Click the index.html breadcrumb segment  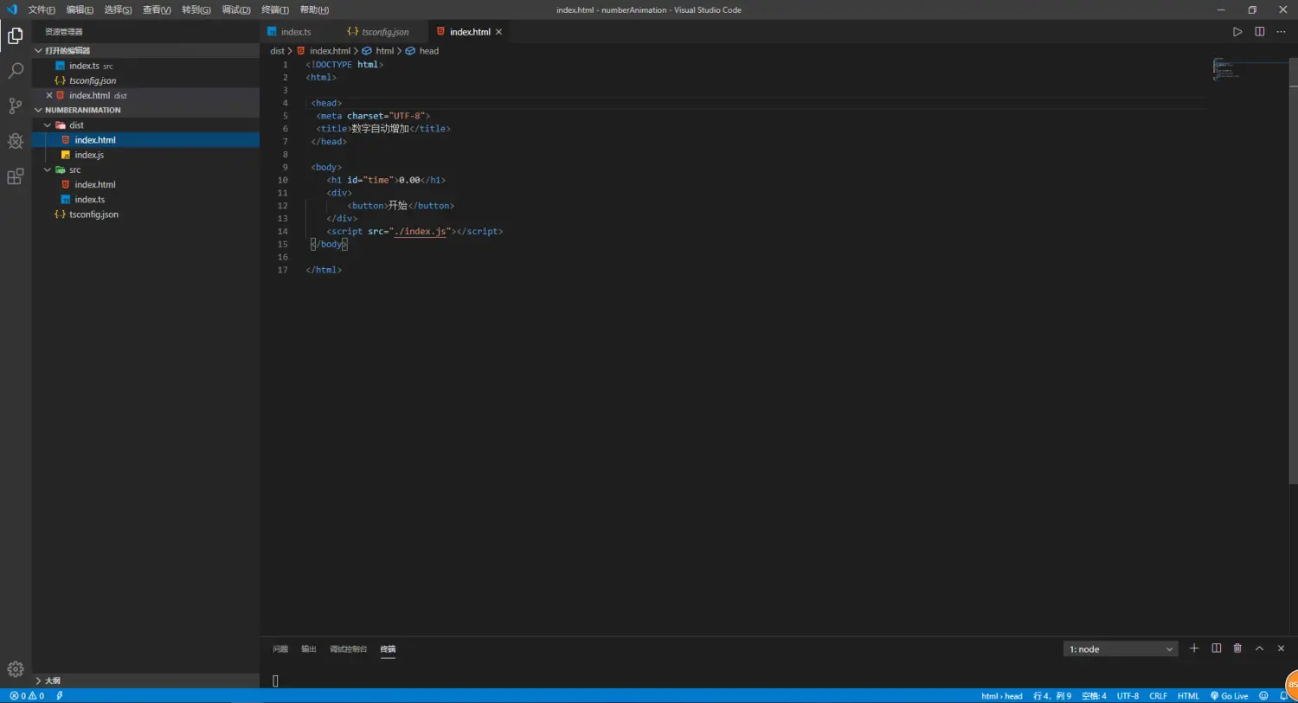click(330, 51)
